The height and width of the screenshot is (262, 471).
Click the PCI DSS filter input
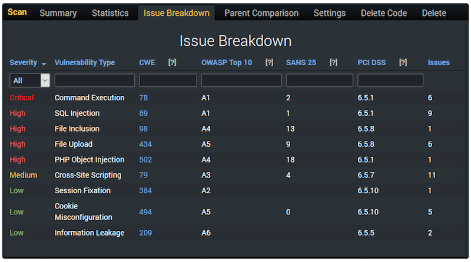tap(390, 80)
